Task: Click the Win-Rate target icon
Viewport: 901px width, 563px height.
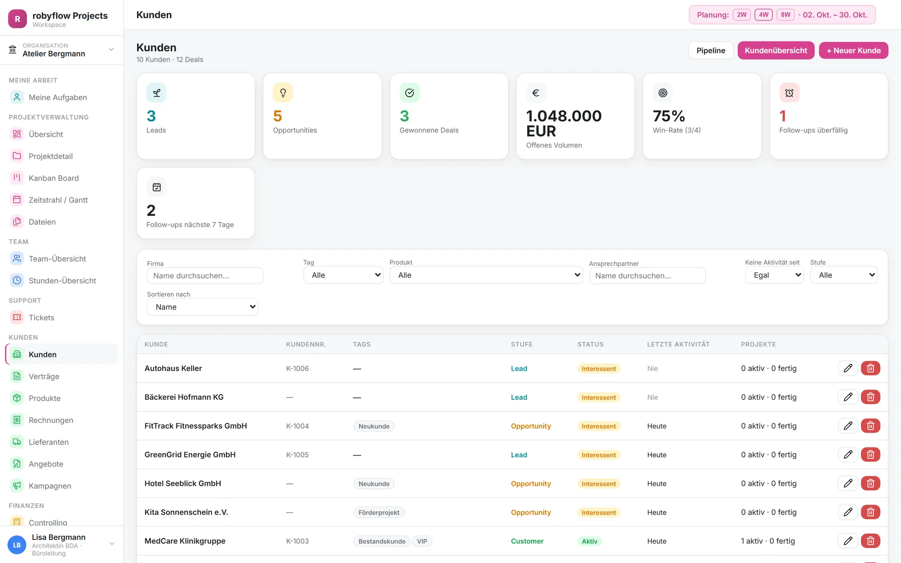Action: [x=663, y=93]
